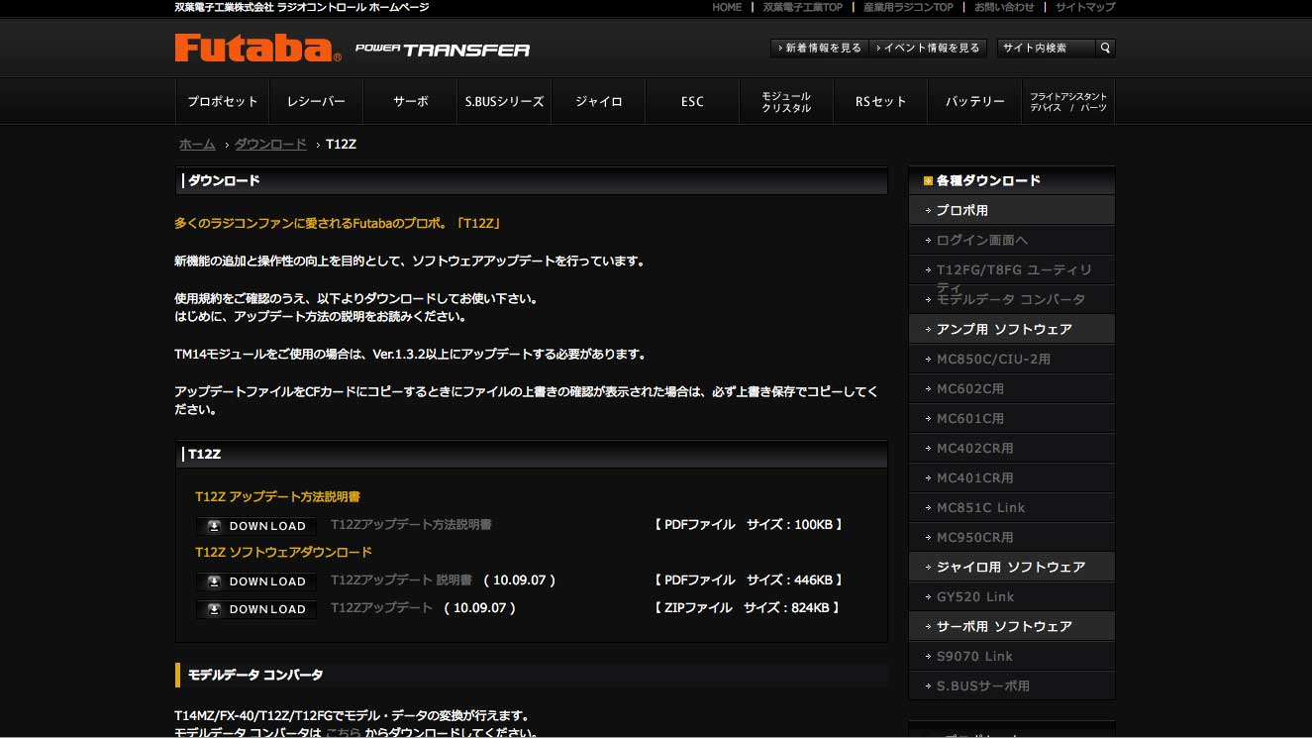Download T12Zアップデート ZIP file
This screenshot has width=1312, height=738.
256,609
